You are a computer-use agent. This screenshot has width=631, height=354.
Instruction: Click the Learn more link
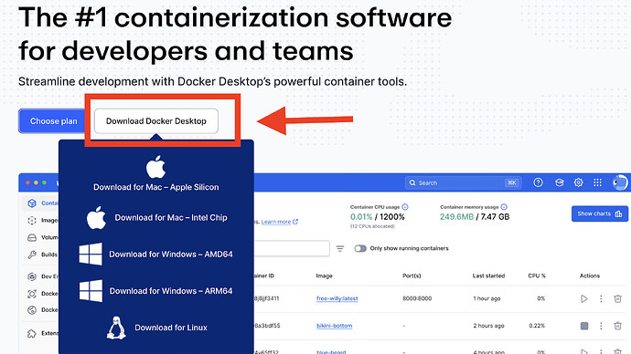(280, 222)
